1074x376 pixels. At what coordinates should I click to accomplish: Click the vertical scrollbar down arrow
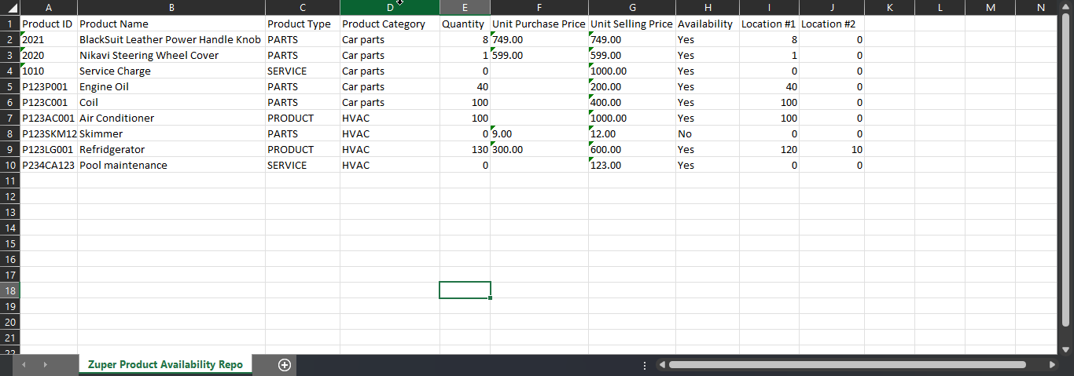[1066, 349]
